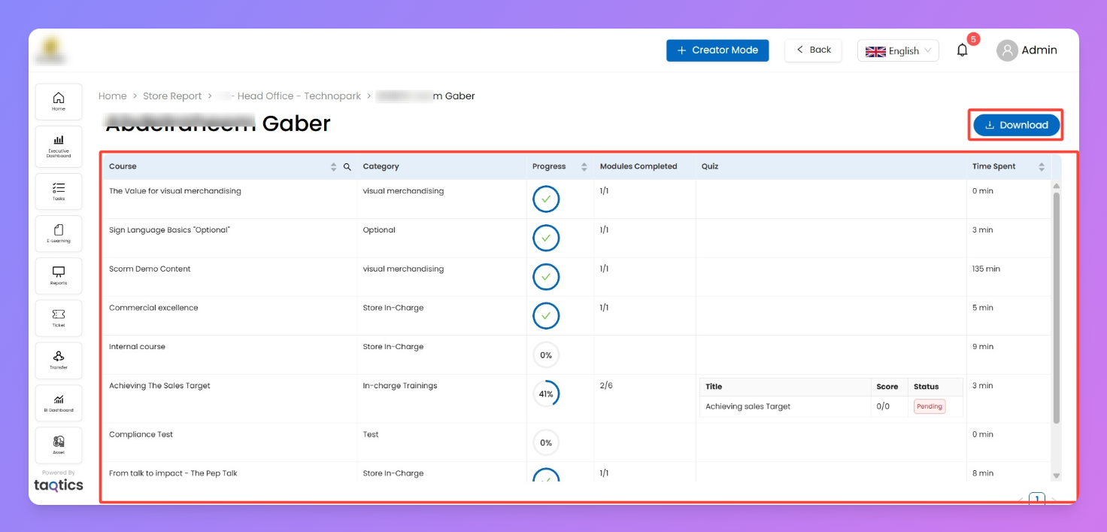This screenshot has width=1107, height=532.
Task: Open the Transfer sidebar item
Action: pyautogui.click(x=59, y=360)
